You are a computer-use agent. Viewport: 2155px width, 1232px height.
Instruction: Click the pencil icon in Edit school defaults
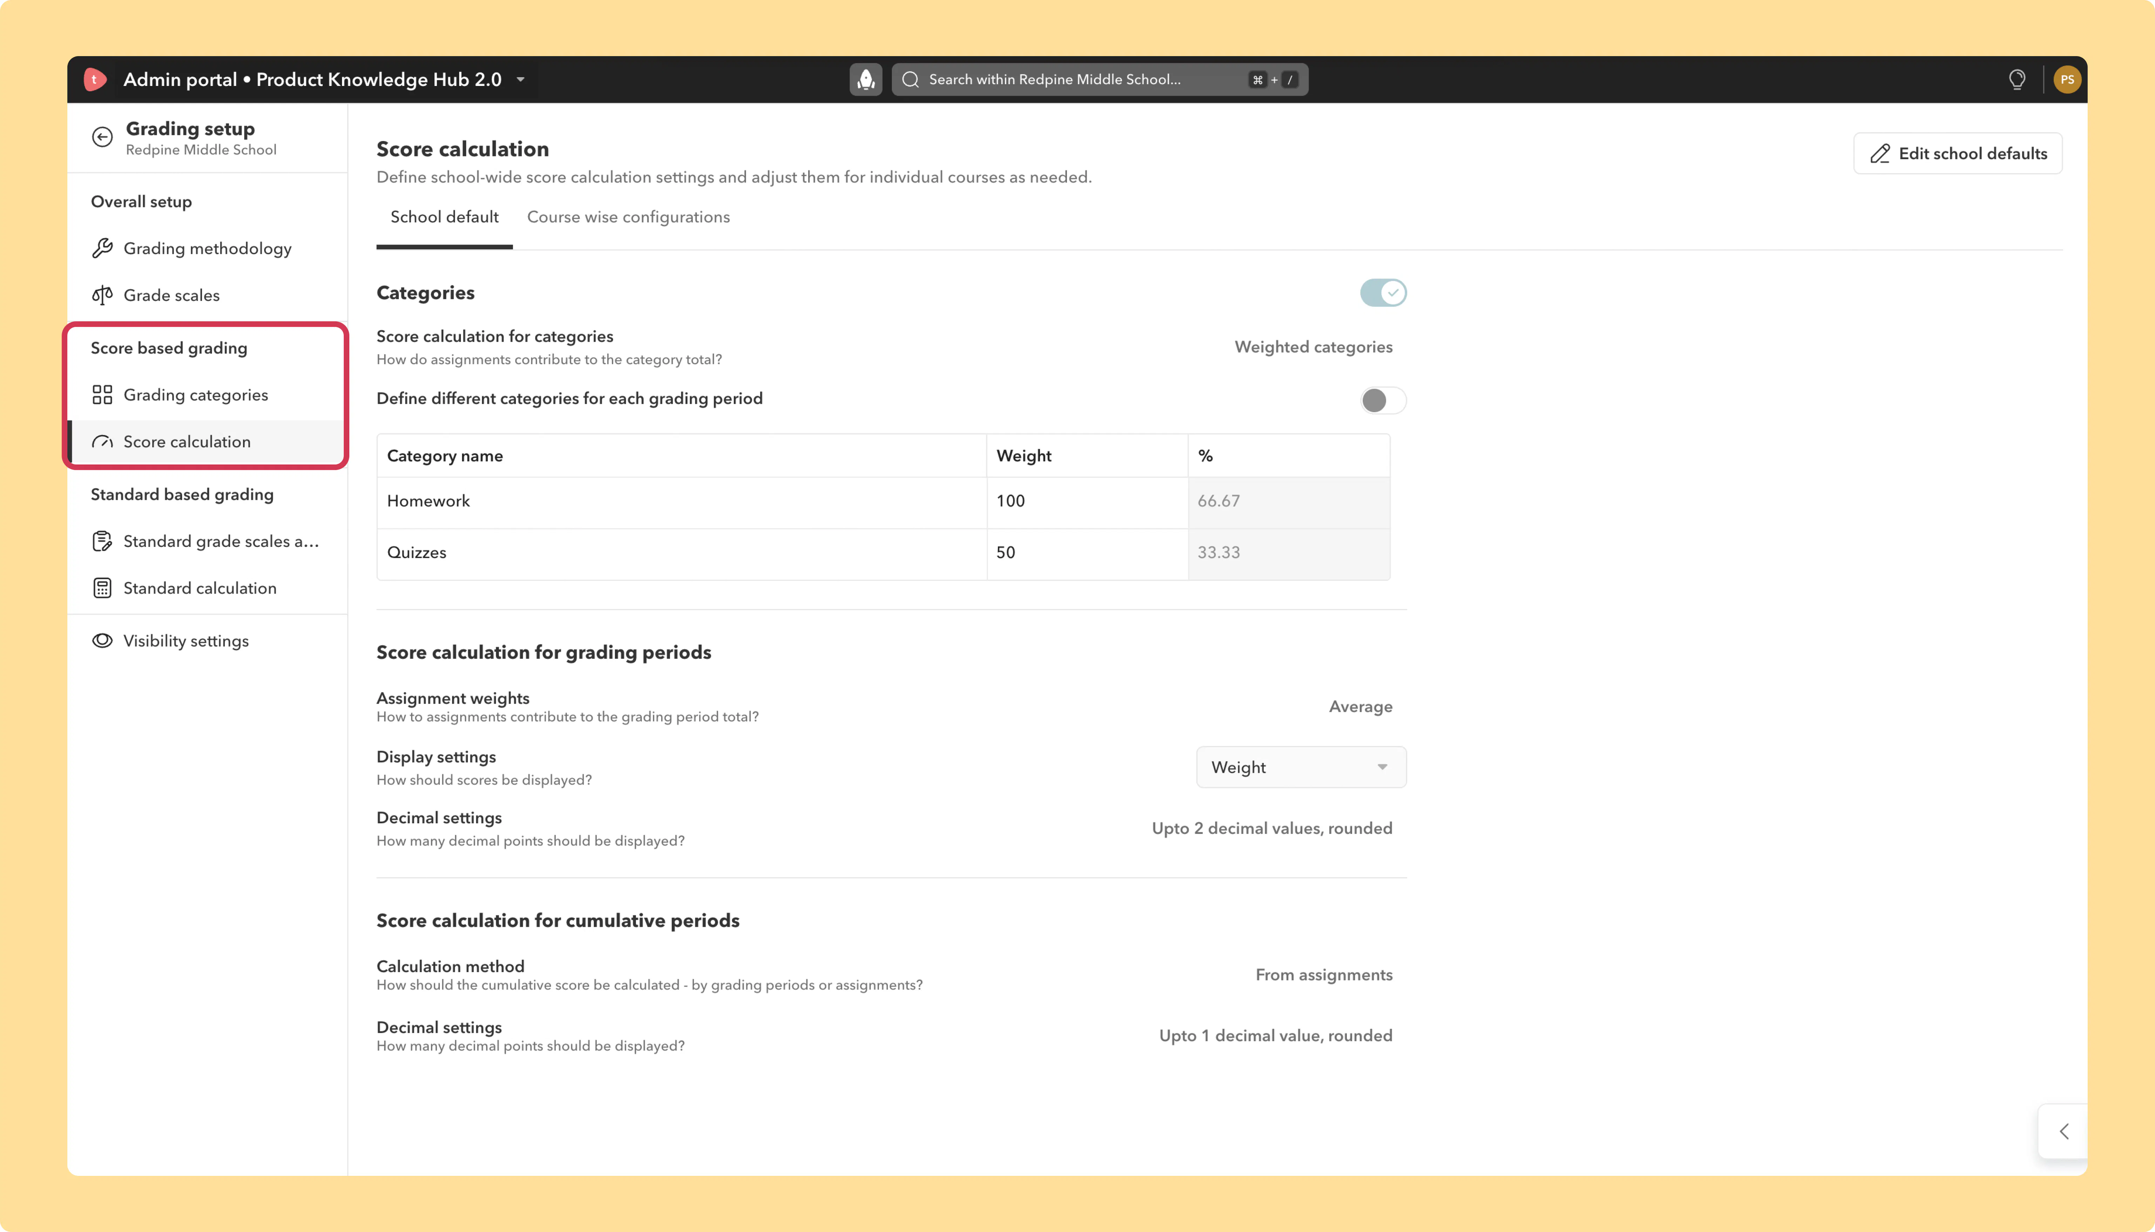1879,153
